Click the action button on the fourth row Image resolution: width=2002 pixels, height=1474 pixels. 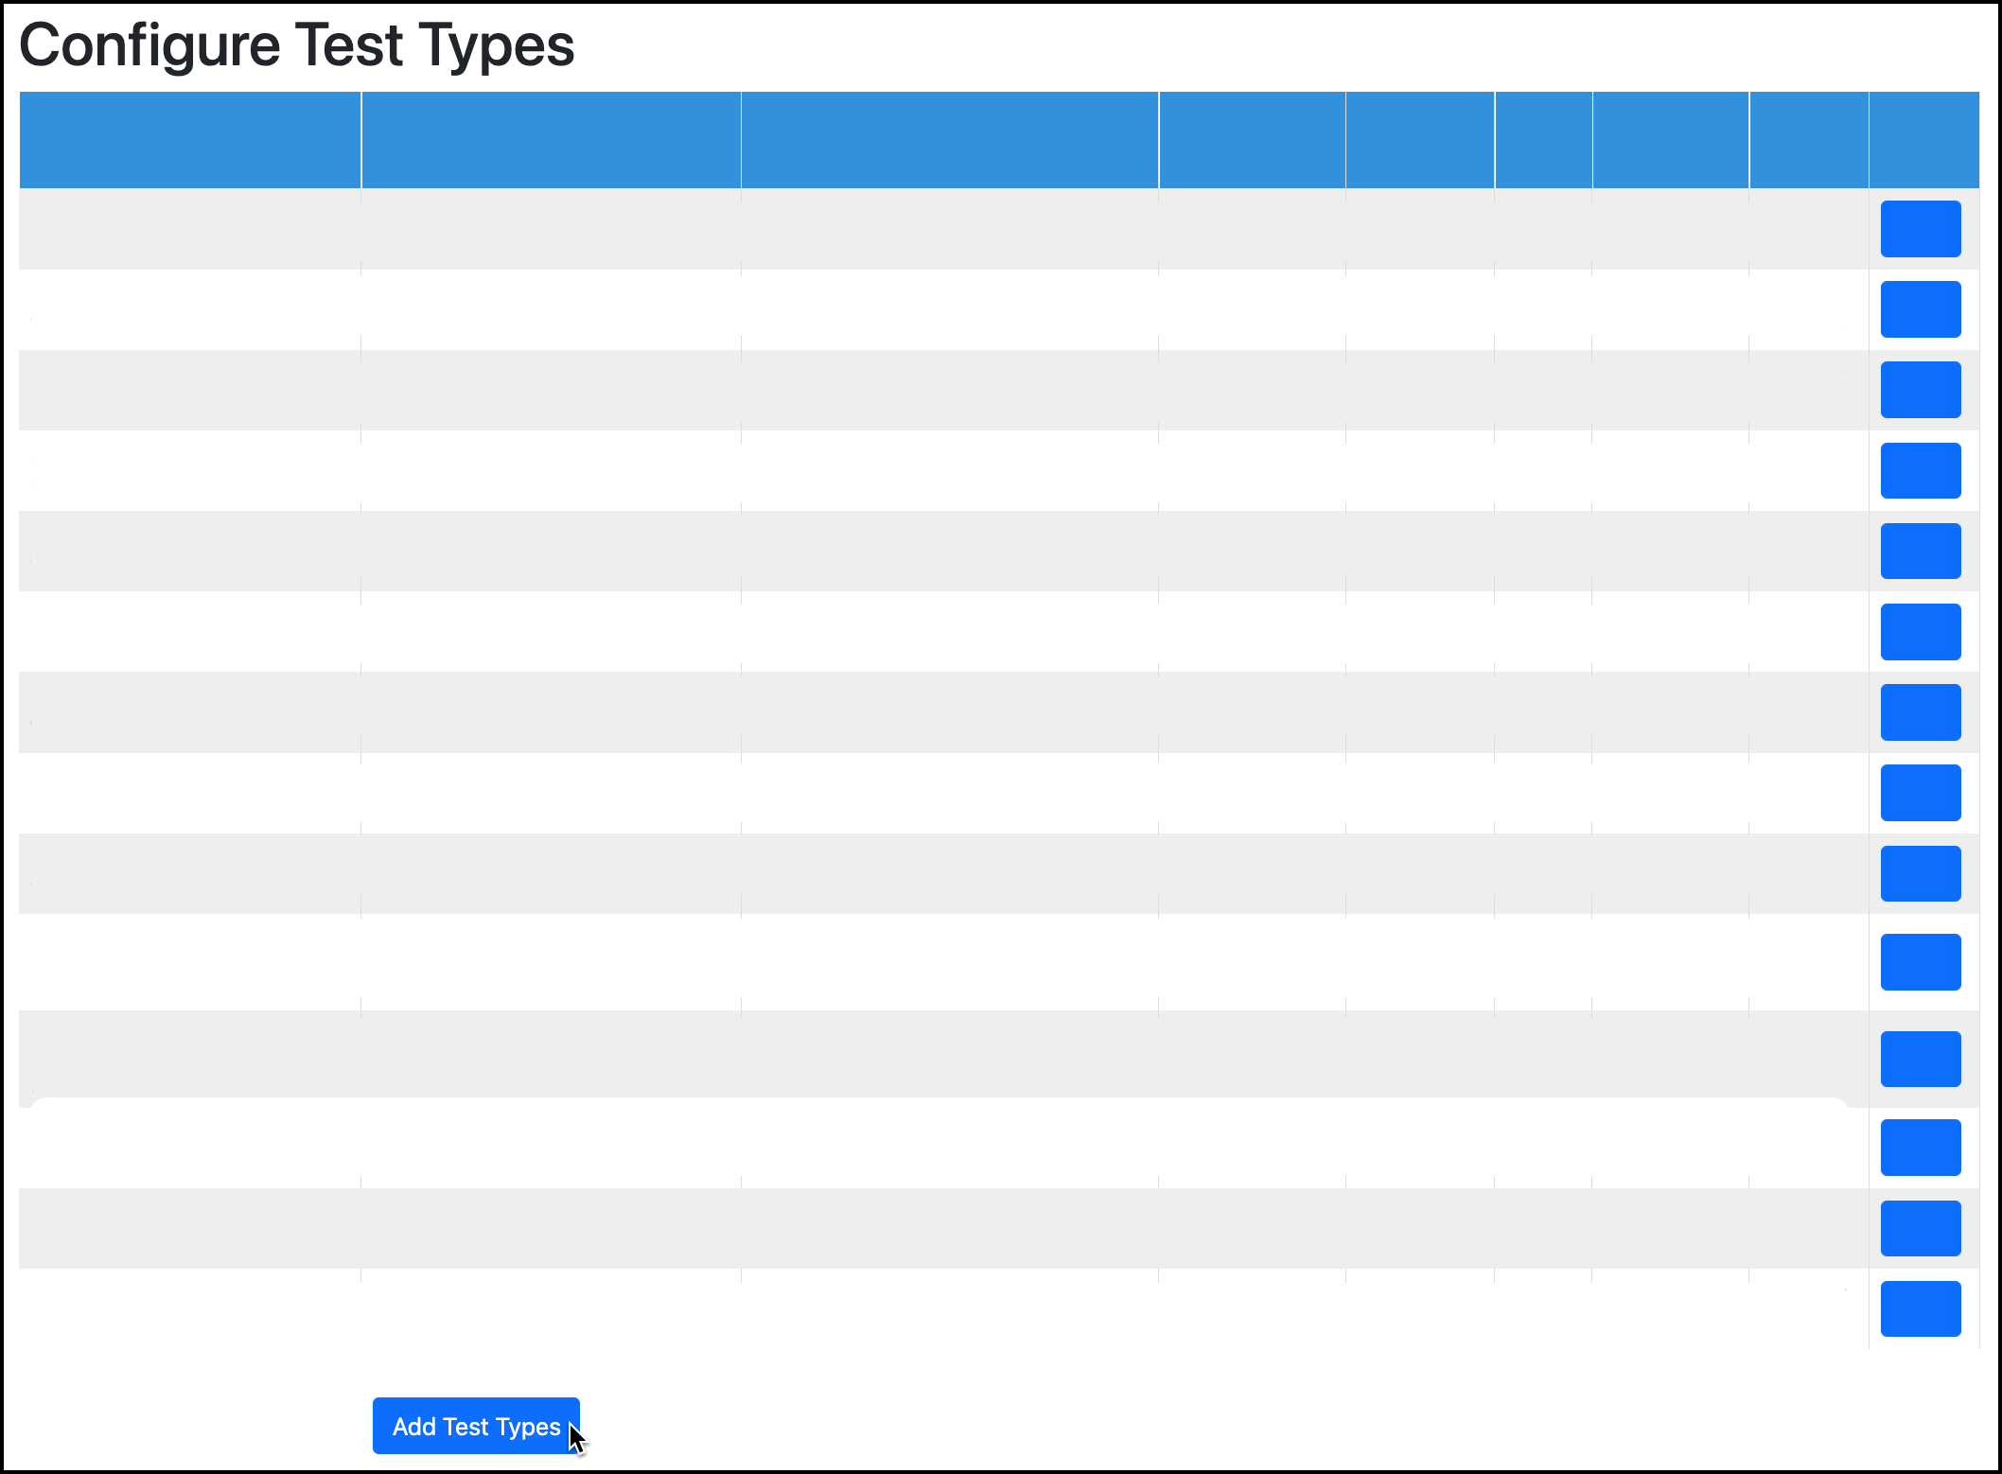click(x=1921, y=470)
